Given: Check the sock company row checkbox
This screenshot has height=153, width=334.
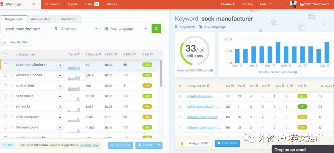Looking at the screenshot, I should point(5,117).
